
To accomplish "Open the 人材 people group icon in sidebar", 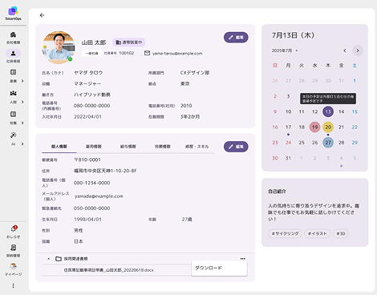I will (13, 93).
